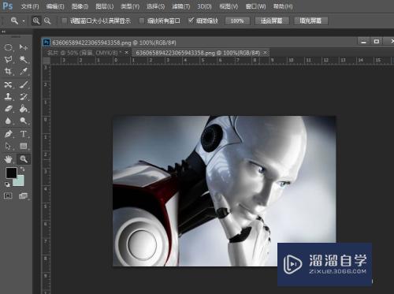The width and height of the screenshot is (394, 294).
Task: Select the Pen tool
Action: 8,134
